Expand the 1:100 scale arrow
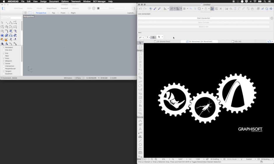Viewport: 274px width, 164px height. pos(203,159)
